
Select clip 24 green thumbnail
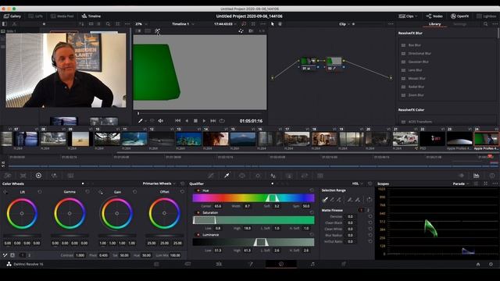(x=486, y=139)
